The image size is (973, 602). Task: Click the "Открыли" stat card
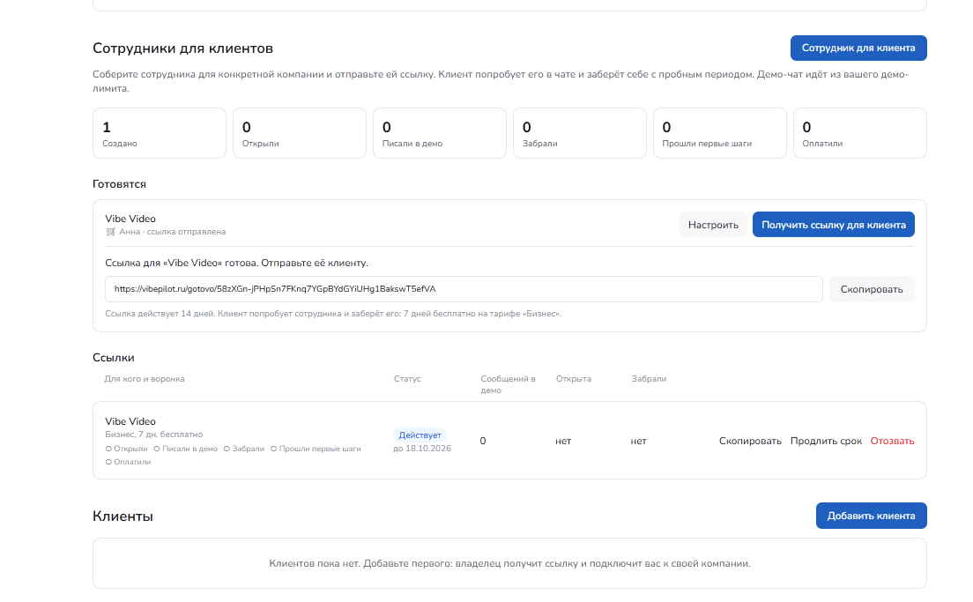point(300,133)
